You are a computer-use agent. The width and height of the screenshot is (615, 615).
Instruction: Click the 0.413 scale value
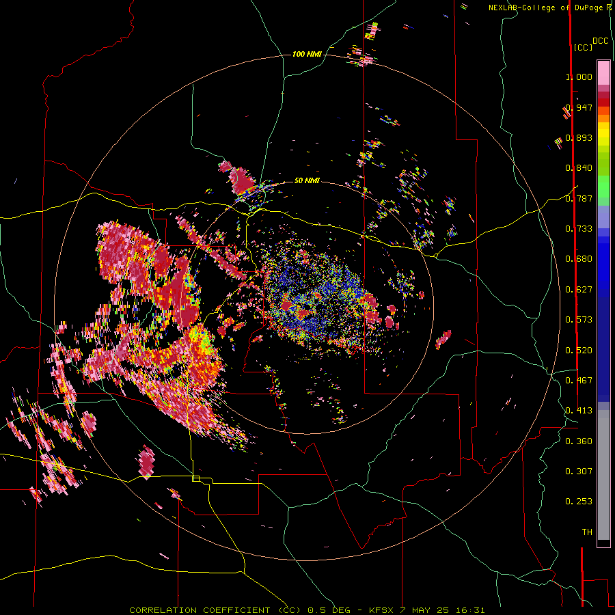pyautogui.click(x=579, y=411)
